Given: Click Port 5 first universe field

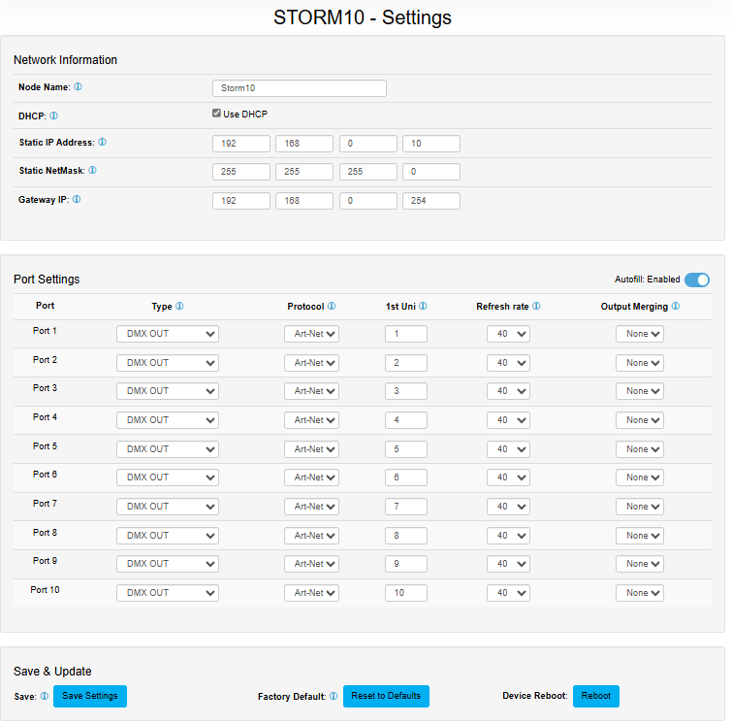Looking at the screenshot, I should (405, 449).
